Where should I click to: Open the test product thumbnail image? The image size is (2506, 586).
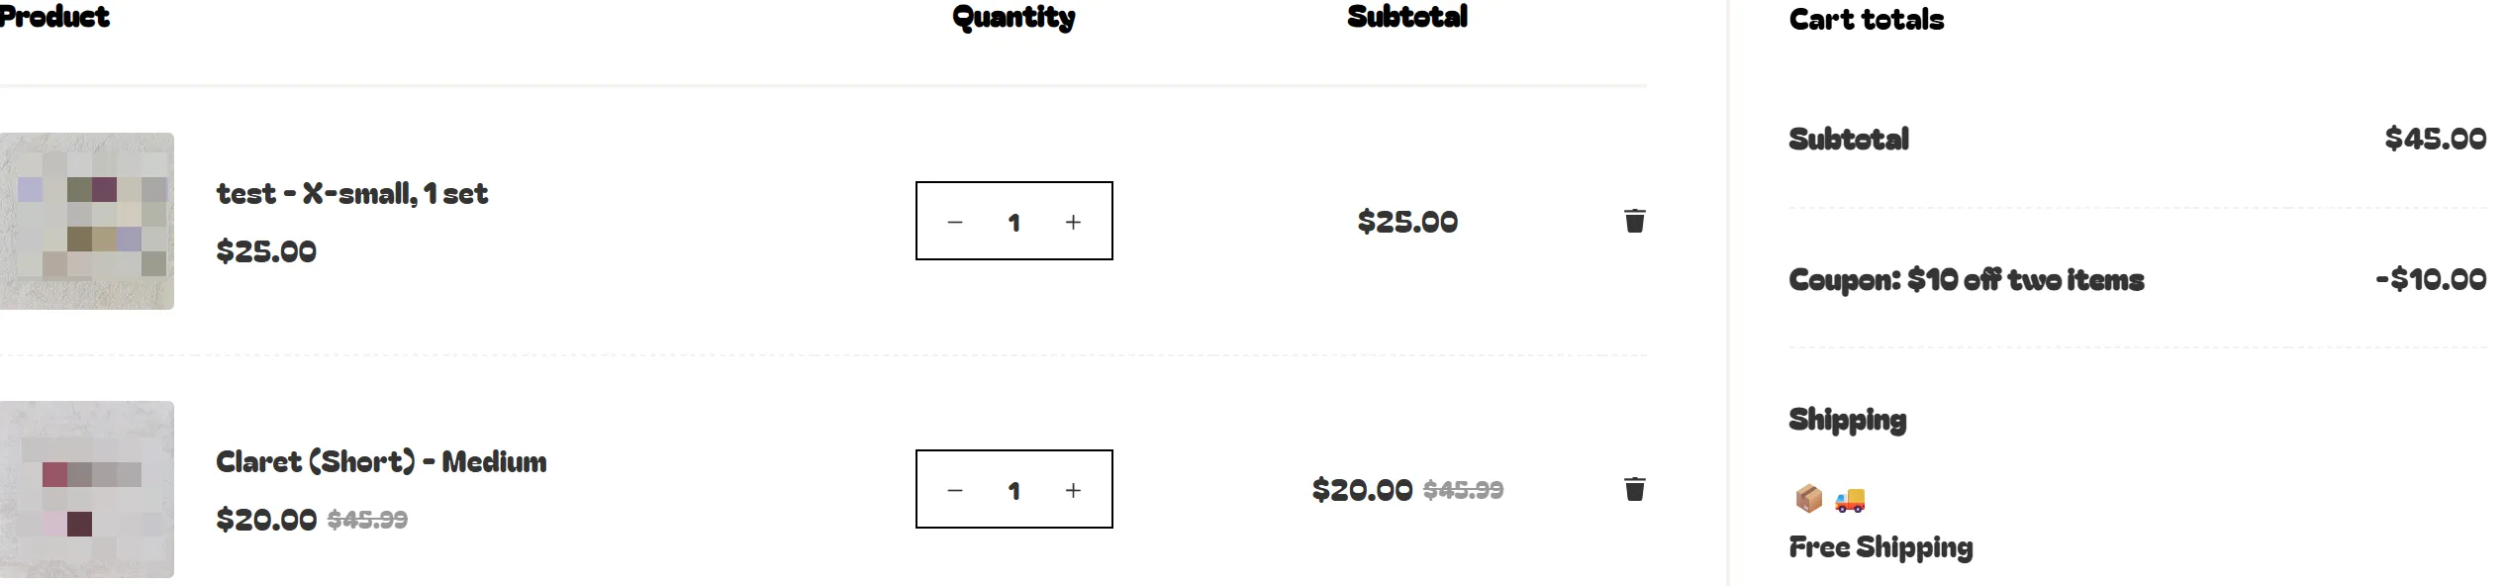87,221
